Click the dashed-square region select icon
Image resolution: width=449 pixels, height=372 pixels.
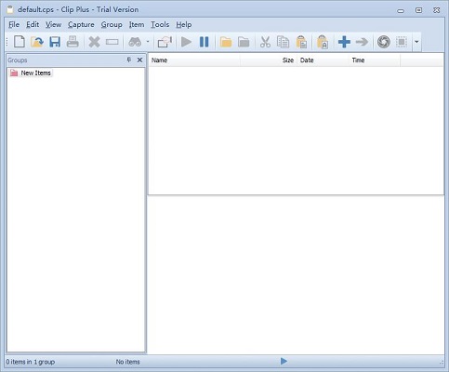click(402, 42)
